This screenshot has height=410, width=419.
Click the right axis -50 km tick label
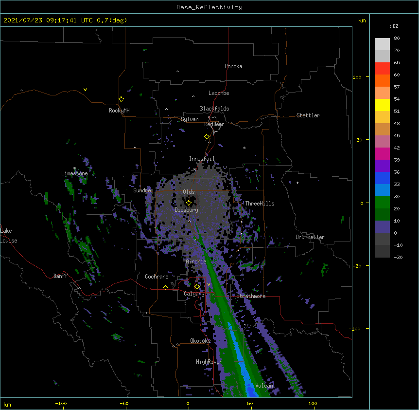357,266
